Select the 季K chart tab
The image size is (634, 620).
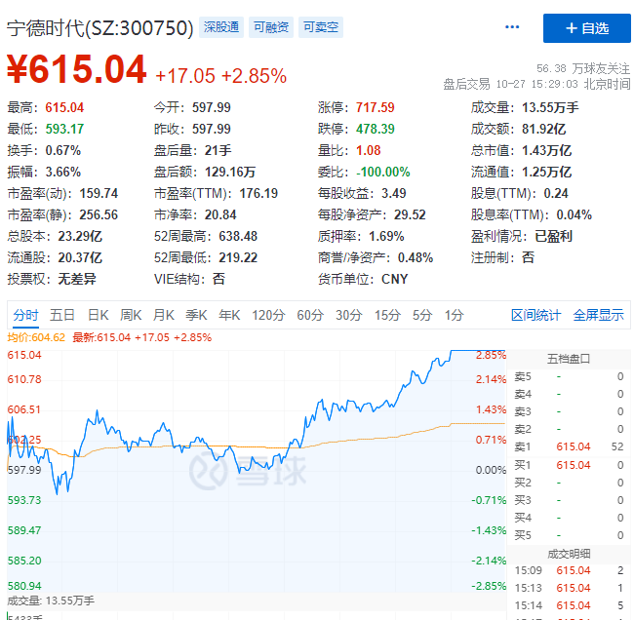[x=196, y=315]
